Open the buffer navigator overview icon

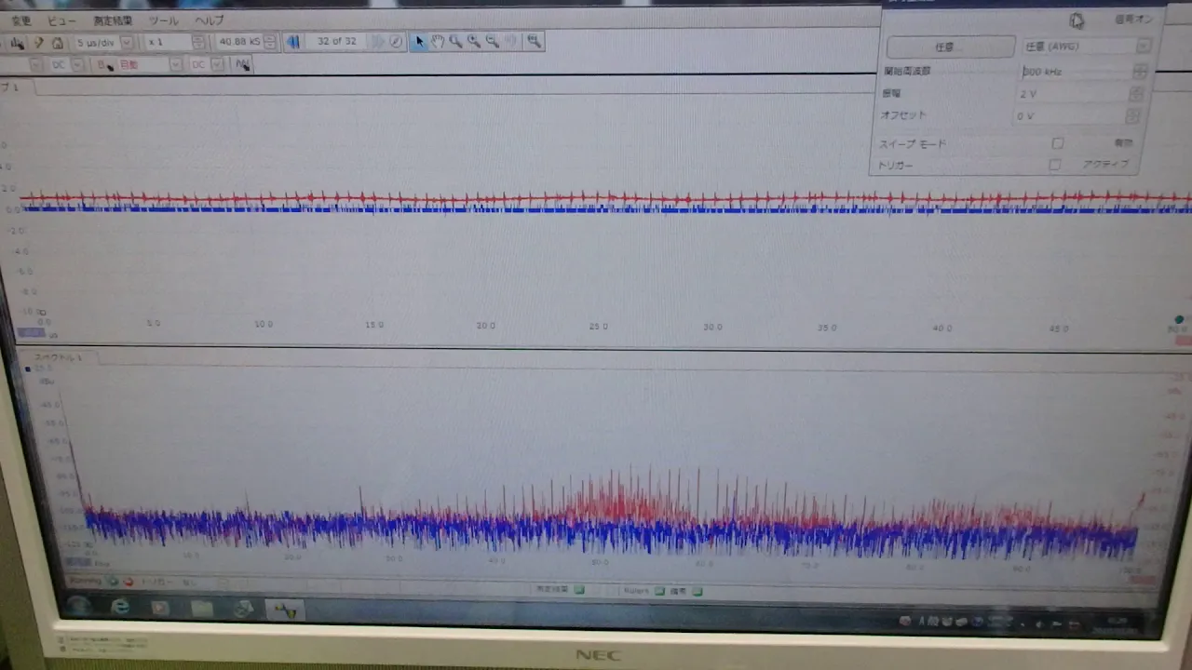click(x=396, y=42)
